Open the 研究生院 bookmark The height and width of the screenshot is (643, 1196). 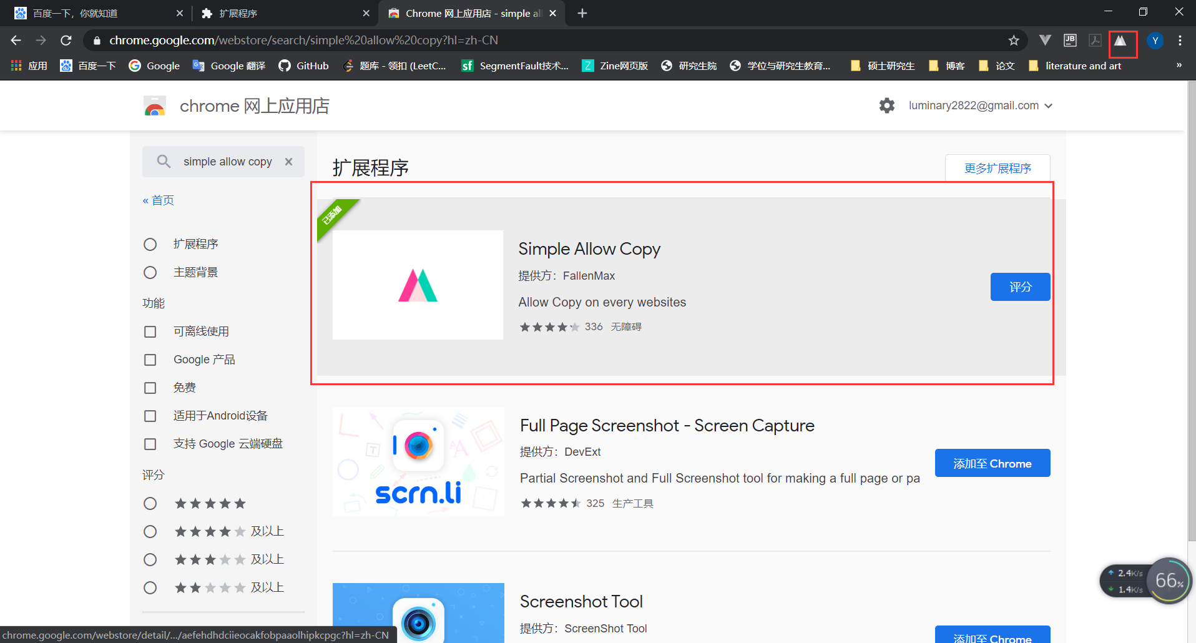pos(689,66)
